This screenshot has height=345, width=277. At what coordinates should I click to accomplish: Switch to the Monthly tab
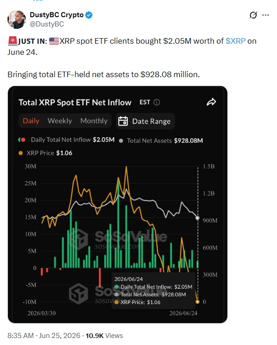click(94, 121)
